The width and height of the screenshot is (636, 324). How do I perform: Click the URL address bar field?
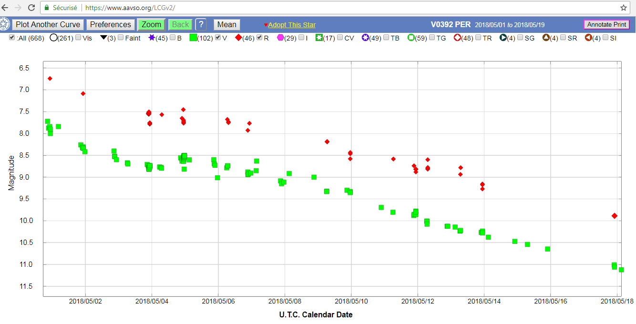coord(334,8)
